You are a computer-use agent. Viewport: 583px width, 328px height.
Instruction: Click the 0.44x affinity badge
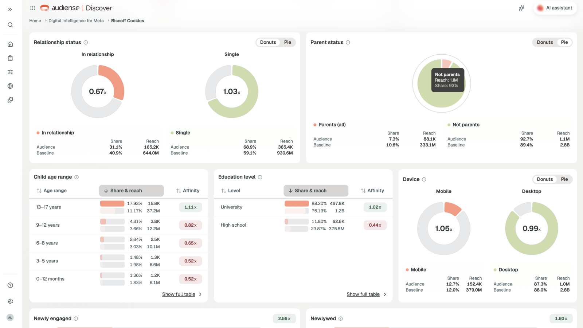[x=375, y=225]
